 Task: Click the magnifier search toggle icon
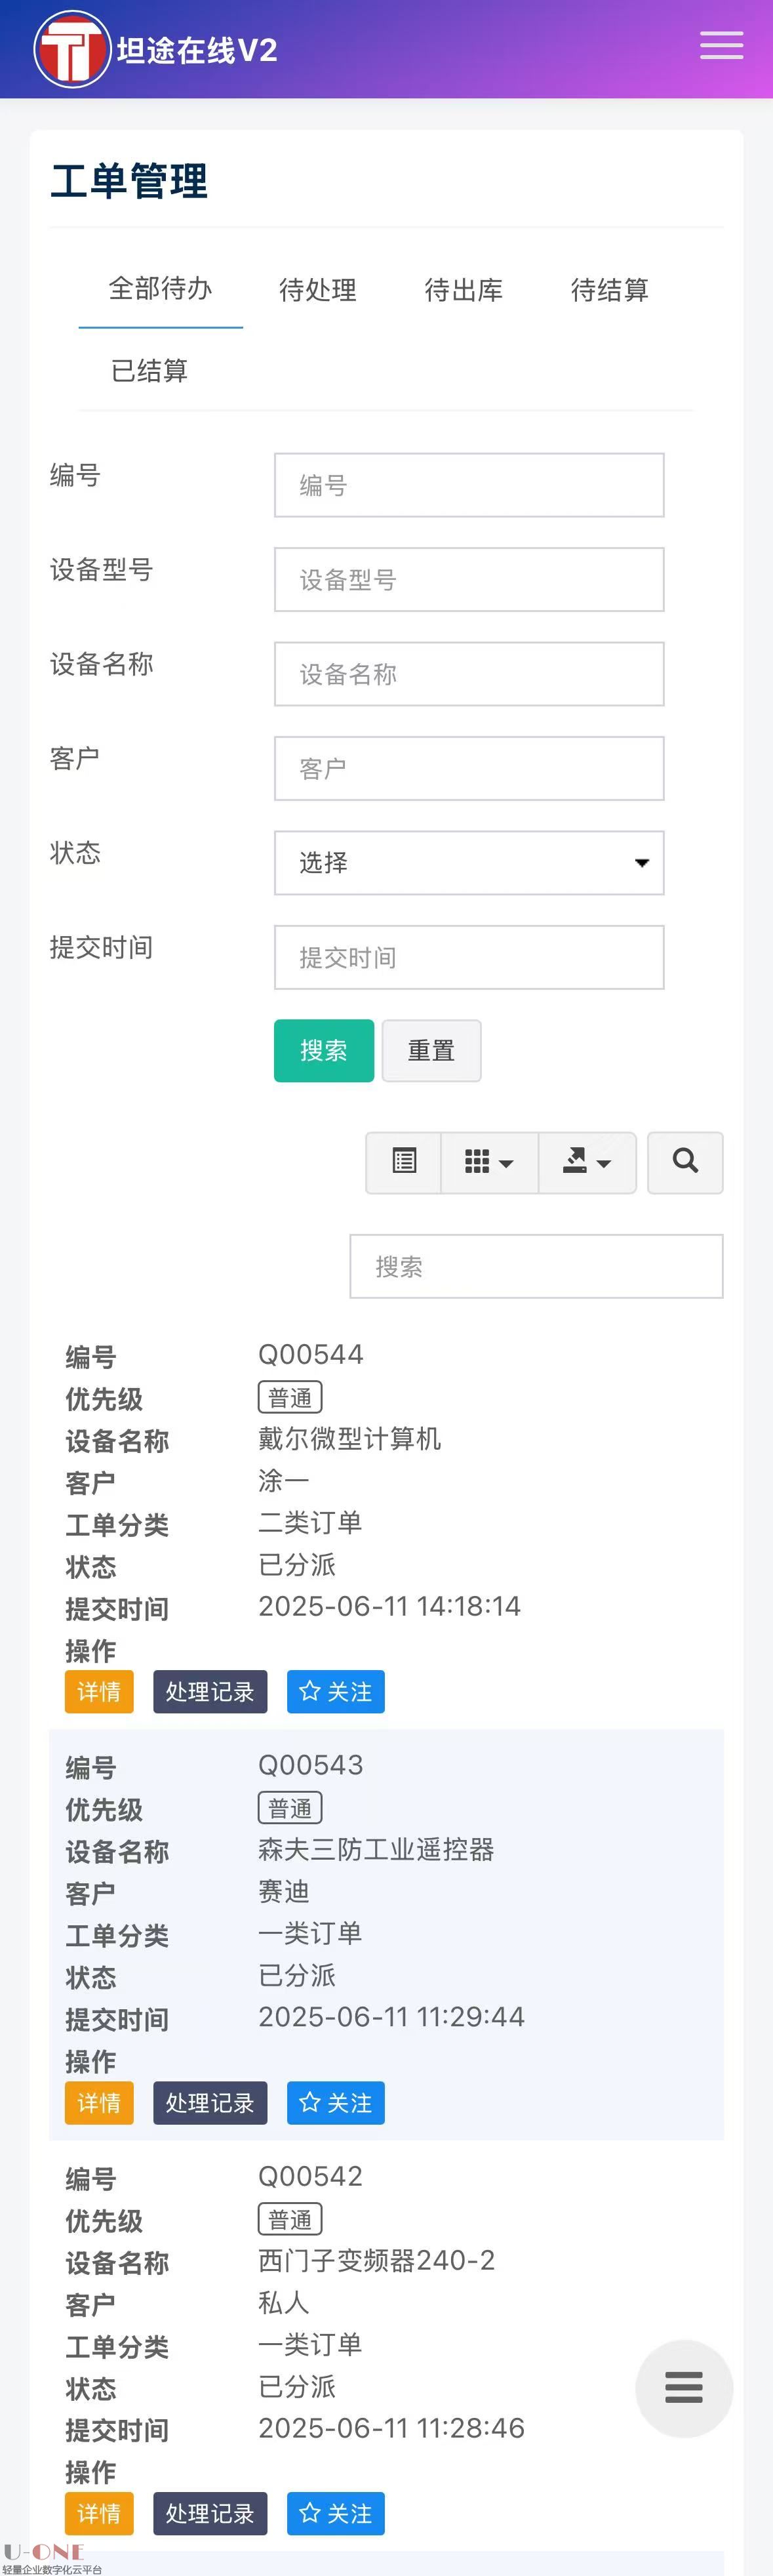coord(685,1162)
